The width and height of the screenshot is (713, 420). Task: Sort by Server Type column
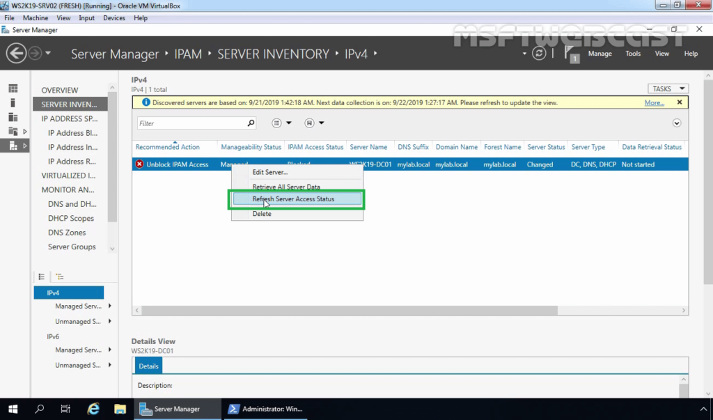click(588, 147)
